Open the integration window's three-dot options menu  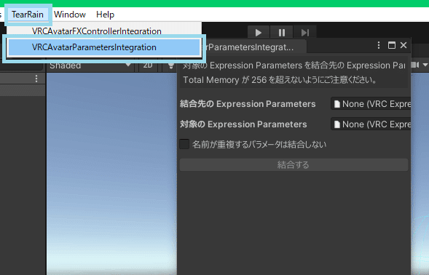click(x=379, y=45)
